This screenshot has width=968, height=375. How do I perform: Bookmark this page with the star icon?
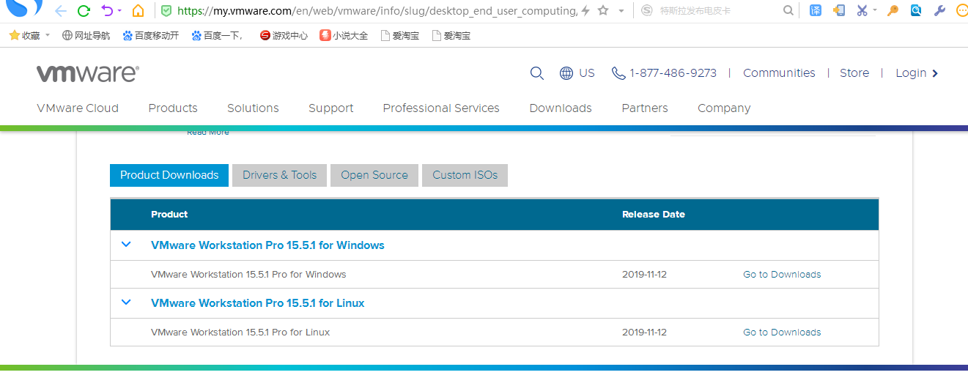click(603, 11)
